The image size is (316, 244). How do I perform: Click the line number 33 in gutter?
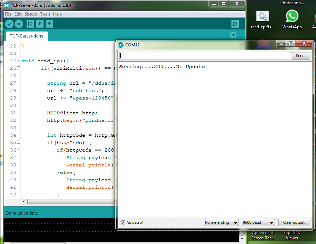tap(13, 128)
